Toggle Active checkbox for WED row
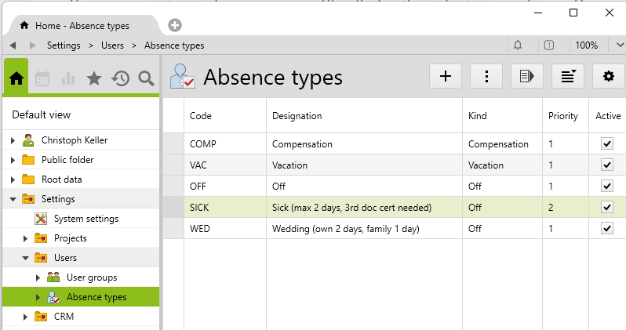Viewport: 626px width, 330px height. [x=606, y=228]
